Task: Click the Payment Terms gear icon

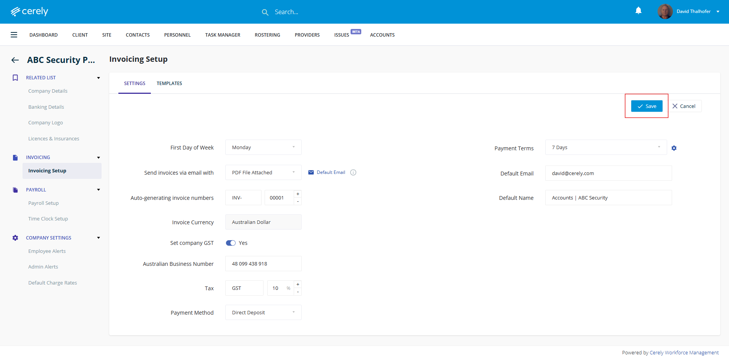Action: [x=674, y=148]
